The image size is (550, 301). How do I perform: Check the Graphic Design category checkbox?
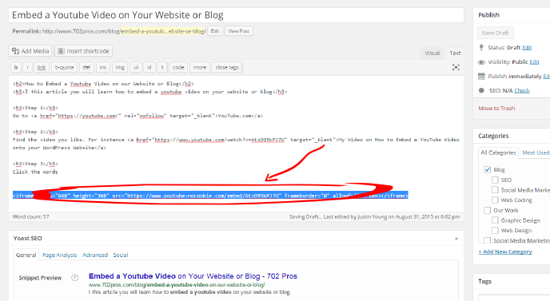495,220
